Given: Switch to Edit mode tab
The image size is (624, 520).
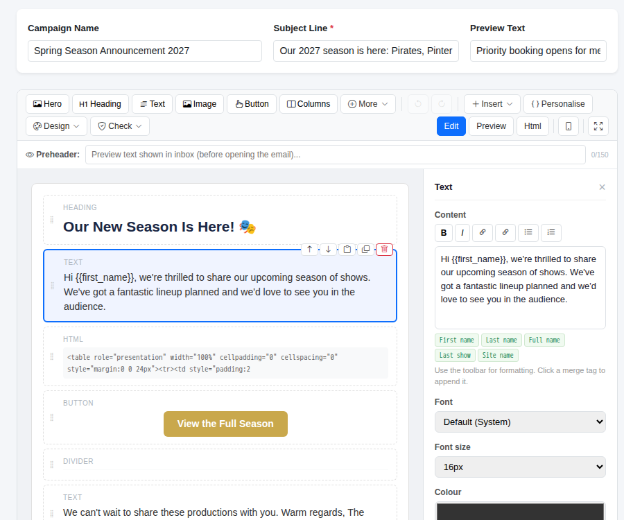Looking at the screenshot, I should click(x=451, y=126).
